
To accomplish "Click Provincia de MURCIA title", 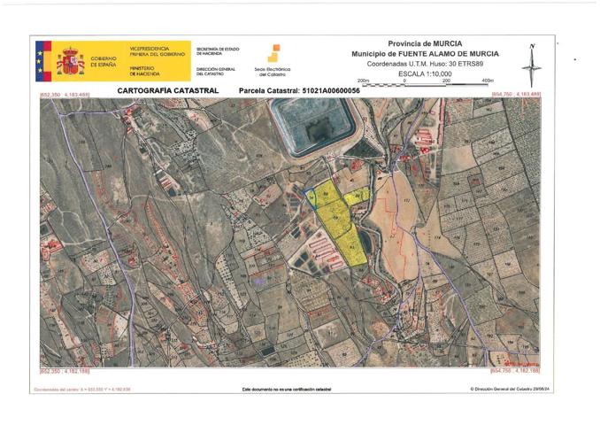I will click(x=425, y=43).
